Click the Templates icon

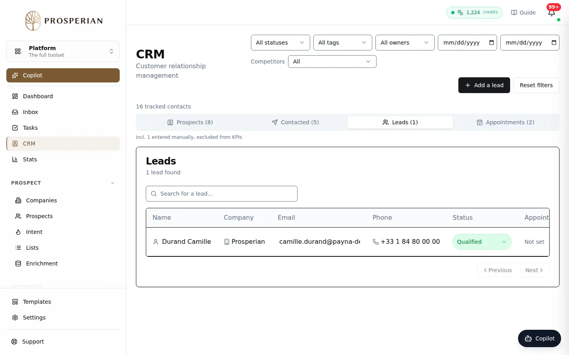tap(15, 302)
